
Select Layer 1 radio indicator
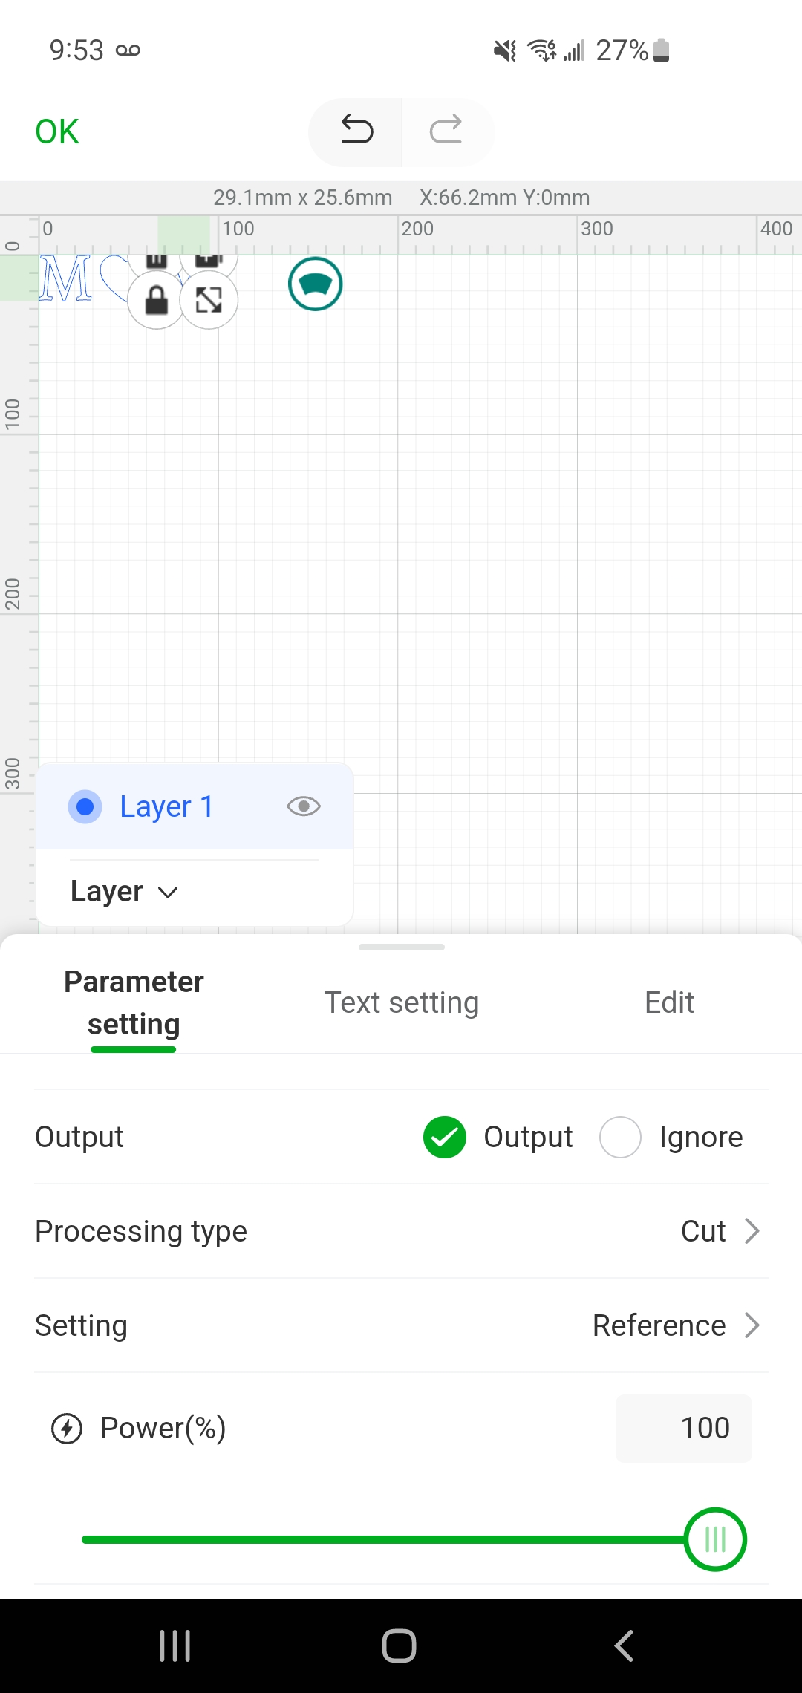coord(85,806)
